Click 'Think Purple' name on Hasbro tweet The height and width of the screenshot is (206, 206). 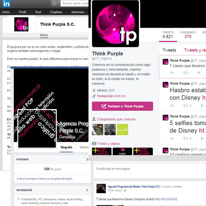pos(180,84)
